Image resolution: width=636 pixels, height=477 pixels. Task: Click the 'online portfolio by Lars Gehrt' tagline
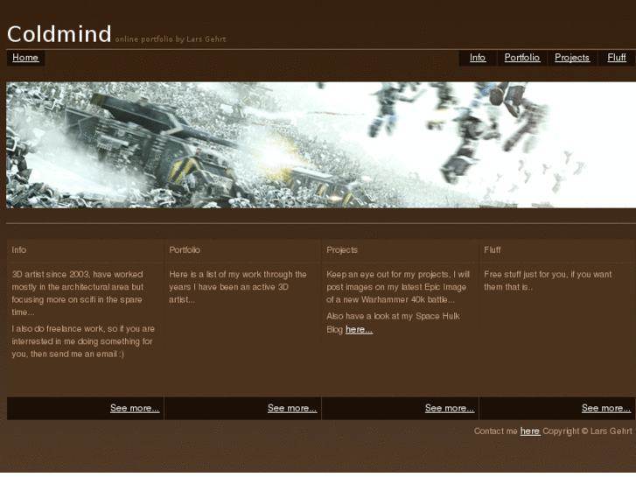171,39
